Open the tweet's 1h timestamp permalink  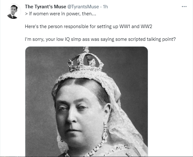pos(105,6)
